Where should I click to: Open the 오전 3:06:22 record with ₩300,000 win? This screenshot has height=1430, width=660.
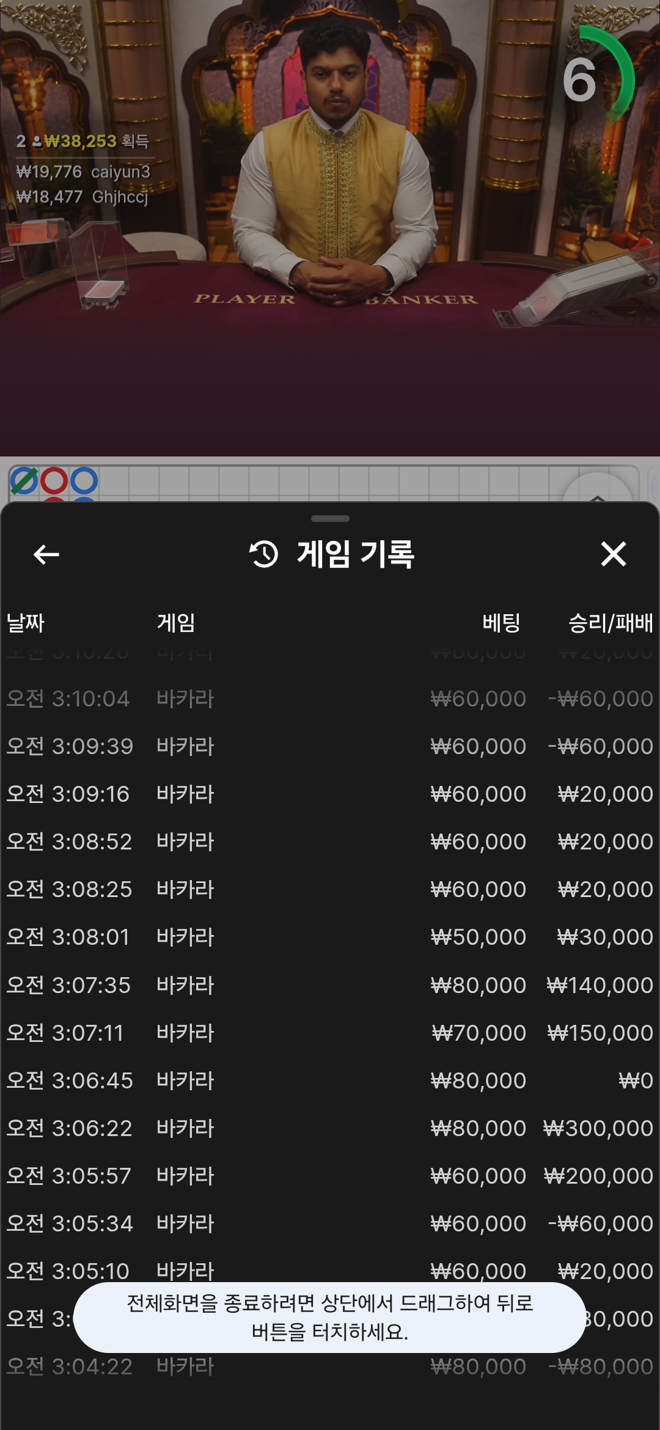pos(330,1128)
